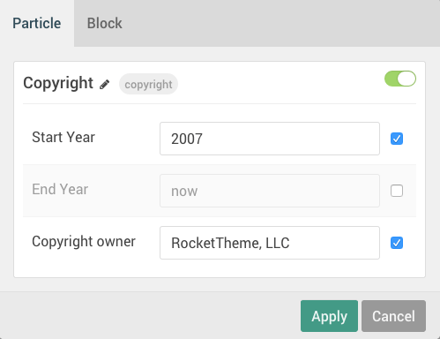The height and width of the screenshot is (339, 440).
Task: Uncheck the Copyright owner override checkbox
Action: coord(397,243)
